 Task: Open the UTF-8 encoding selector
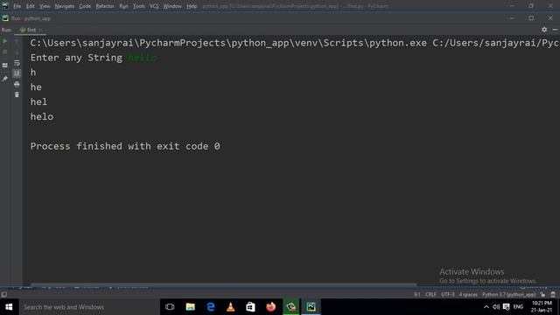448,295
